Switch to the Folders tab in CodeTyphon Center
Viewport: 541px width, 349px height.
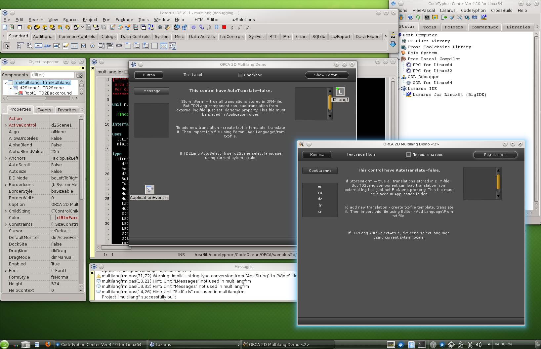pyautogui.click(x=454, y=27)
